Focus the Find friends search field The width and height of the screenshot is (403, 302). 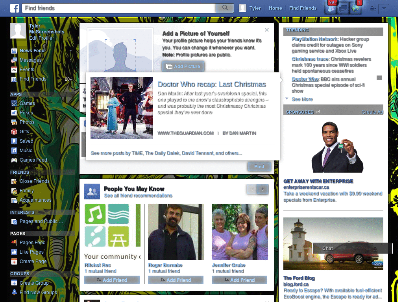coord(119,8)
